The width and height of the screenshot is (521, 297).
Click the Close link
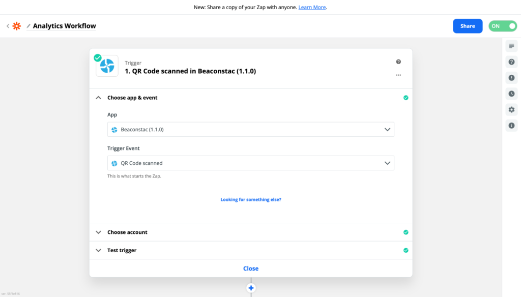(x=251, y=269)
